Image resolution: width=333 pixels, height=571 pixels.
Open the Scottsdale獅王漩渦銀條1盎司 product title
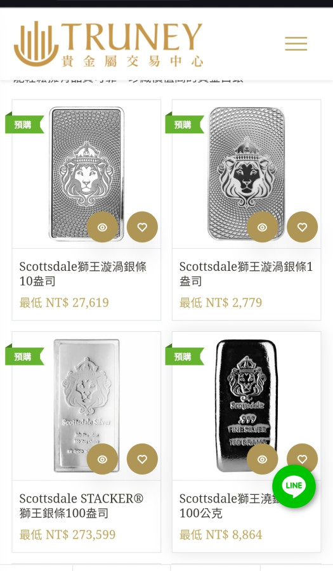point(246,273)
